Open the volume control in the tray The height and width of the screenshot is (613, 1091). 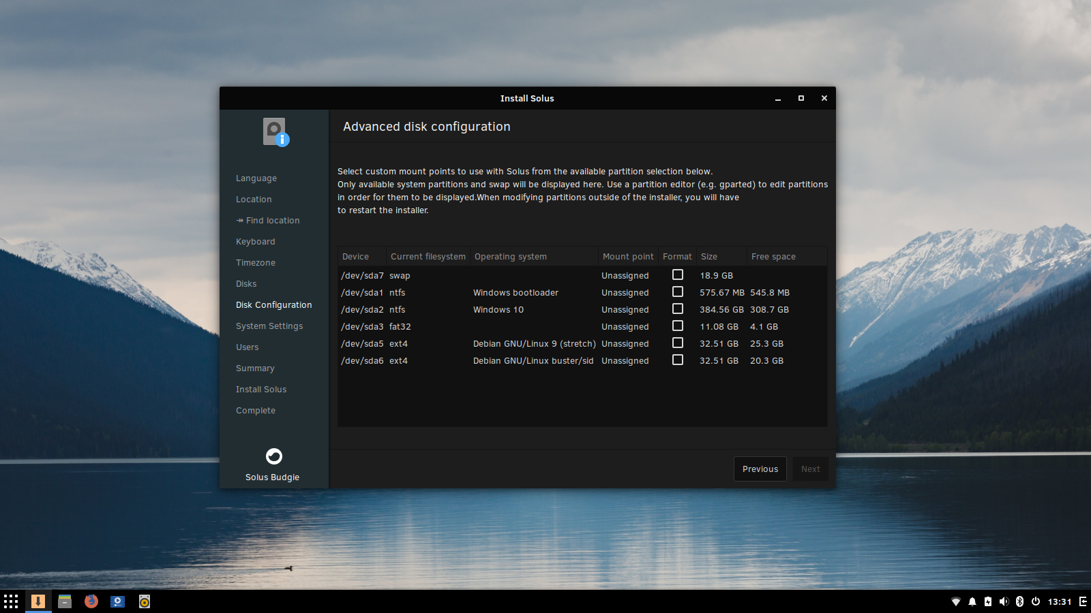(1004, 601)
